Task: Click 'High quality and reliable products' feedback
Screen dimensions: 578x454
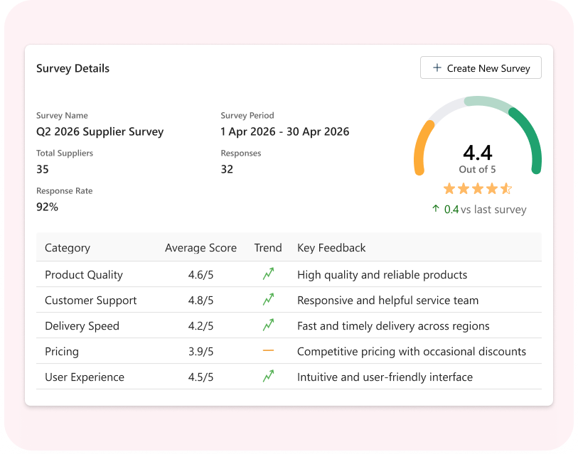Action: (x=382, y=275)
